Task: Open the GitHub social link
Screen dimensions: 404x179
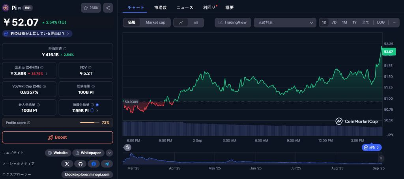Action: click(80, 164)
